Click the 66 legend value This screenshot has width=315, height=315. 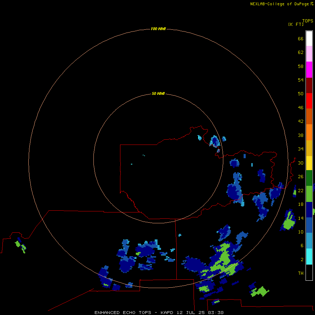(301, 38)
